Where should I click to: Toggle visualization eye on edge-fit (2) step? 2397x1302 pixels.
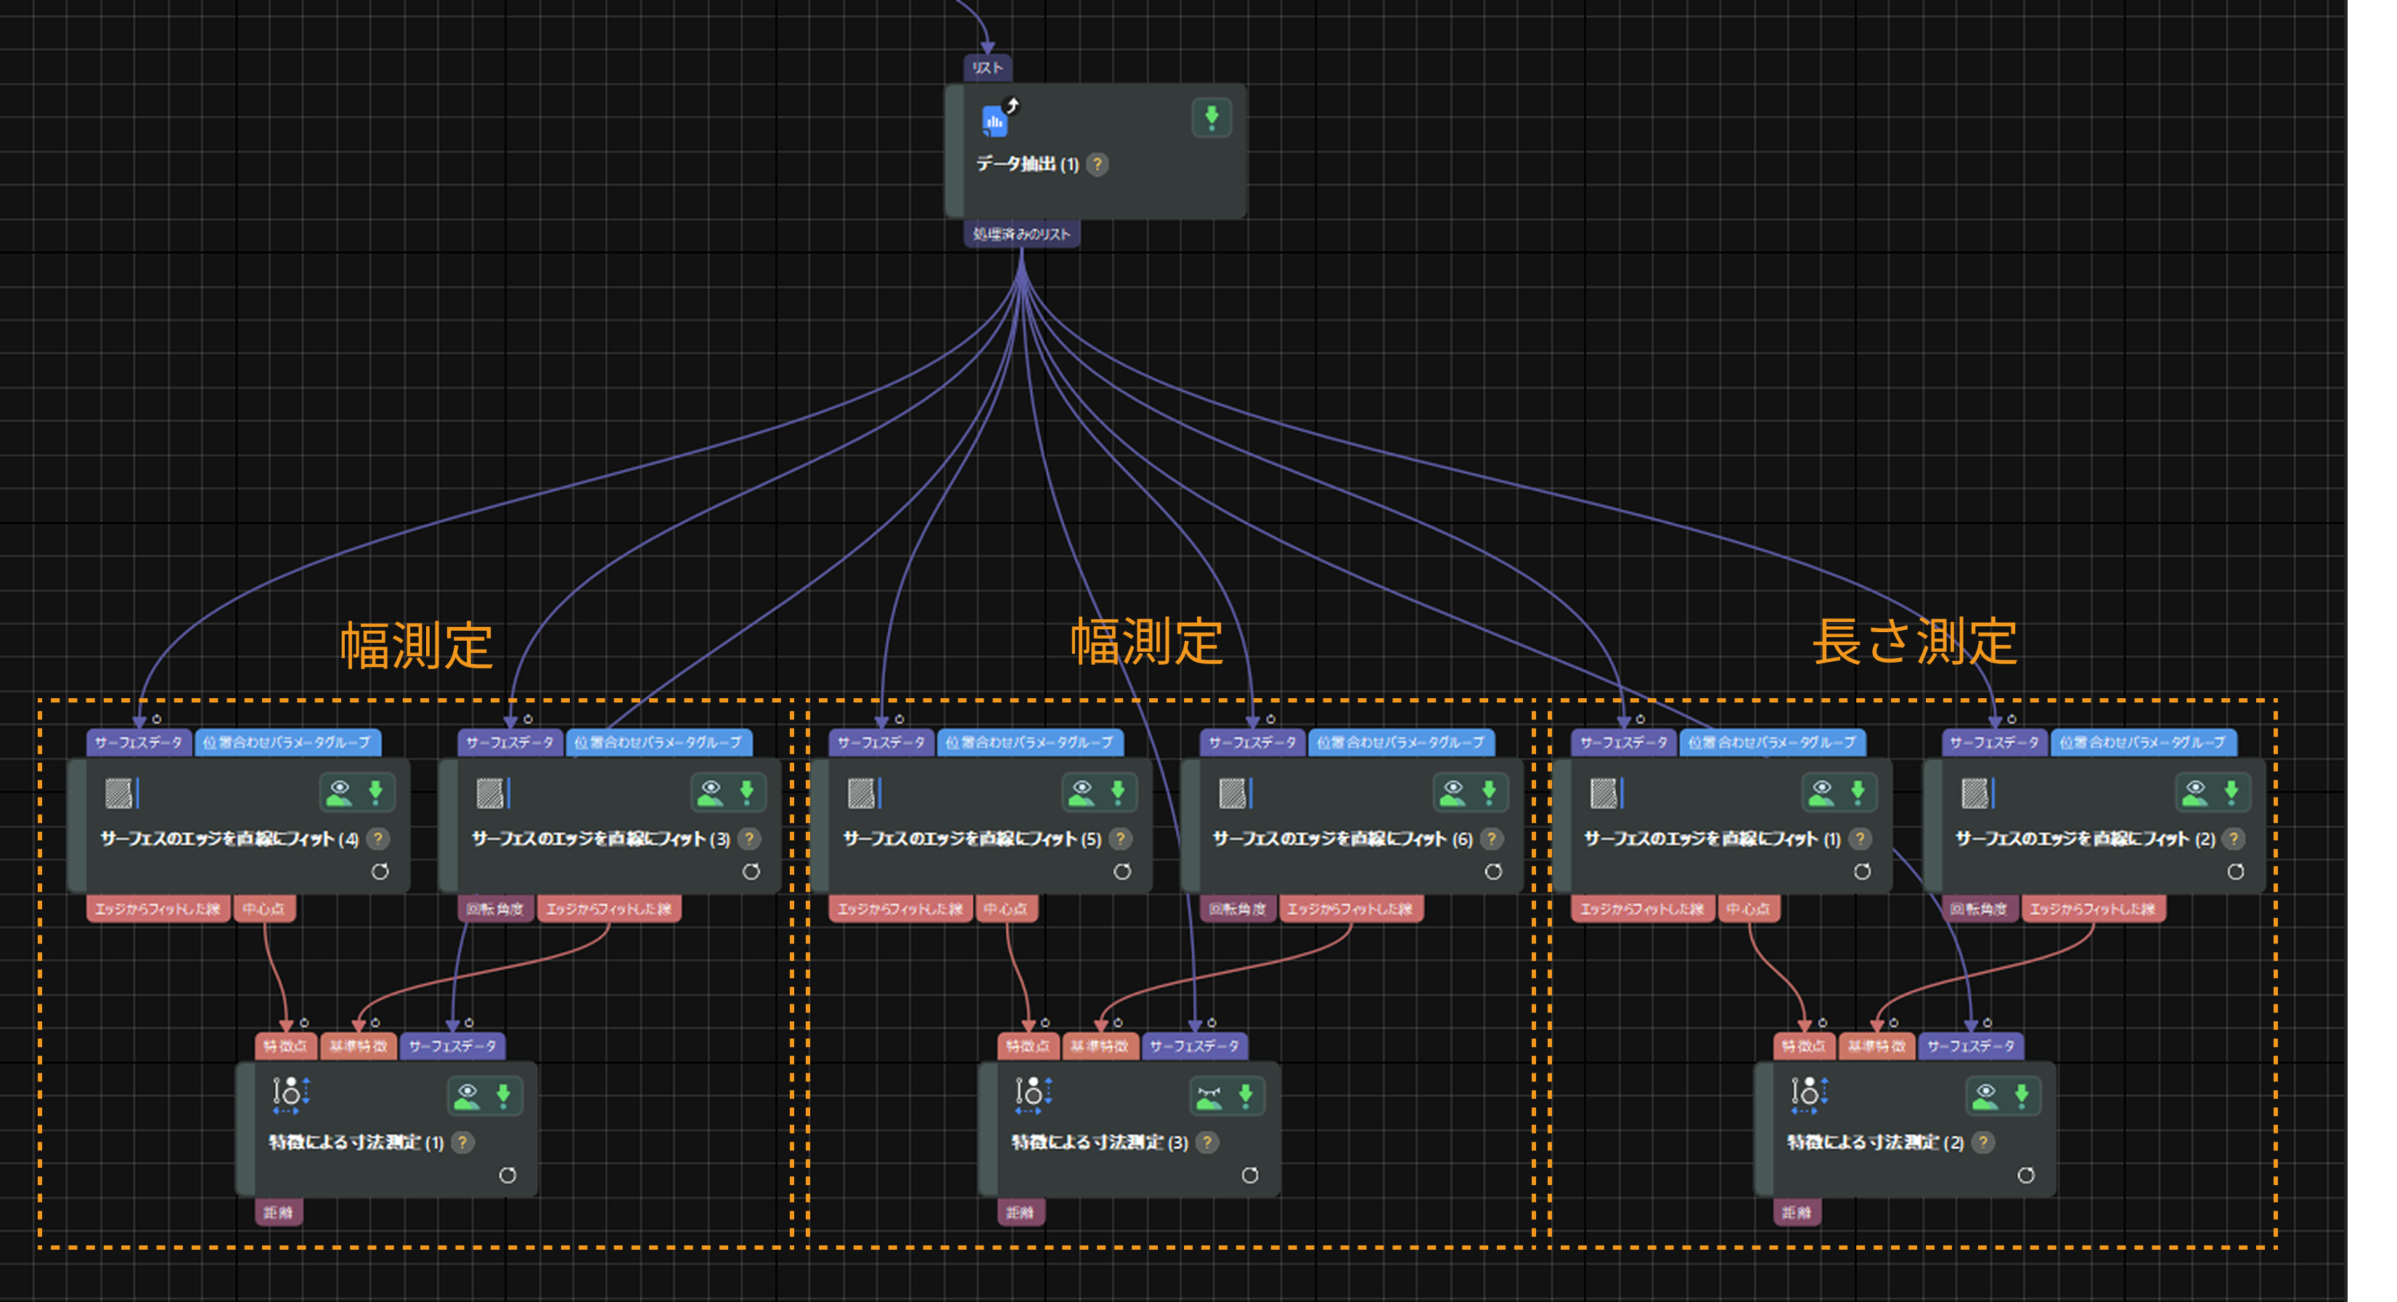click(x=2195, y=793)
